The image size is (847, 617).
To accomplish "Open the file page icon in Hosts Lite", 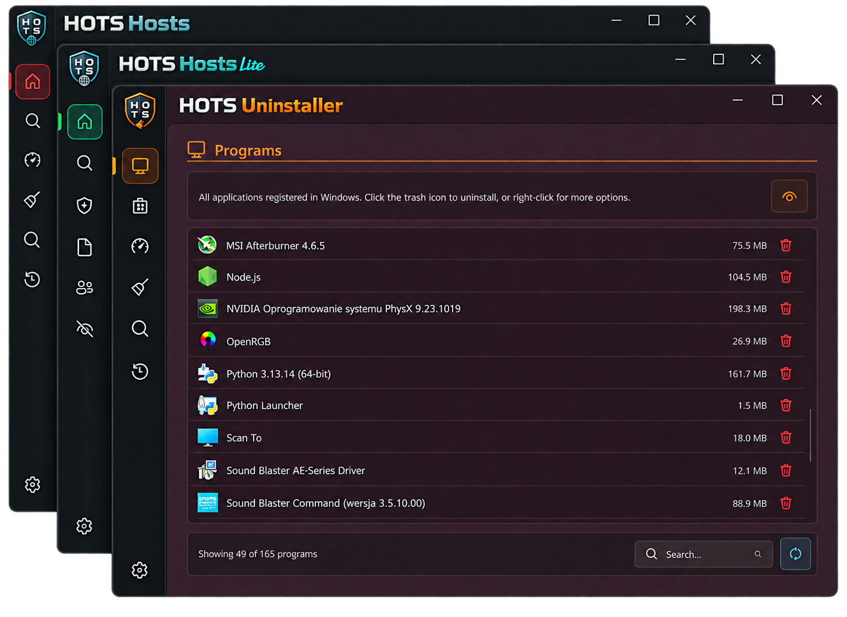I will 85,247.
